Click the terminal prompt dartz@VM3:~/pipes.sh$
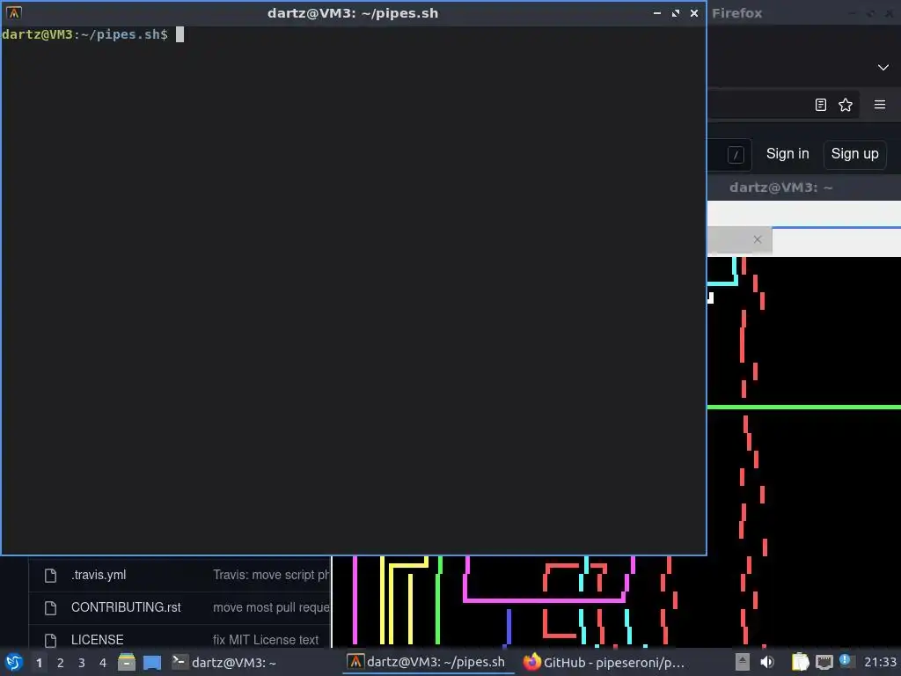 click(x=84, y=34)
